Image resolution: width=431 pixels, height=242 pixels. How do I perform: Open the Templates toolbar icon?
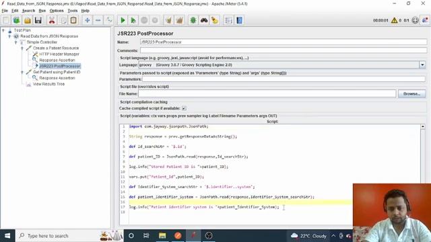tap(16, 20)
